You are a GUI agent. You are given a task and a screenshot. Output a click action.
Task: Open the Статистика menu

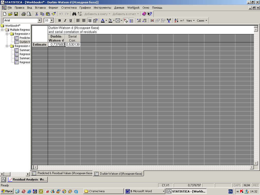[69, 8]
